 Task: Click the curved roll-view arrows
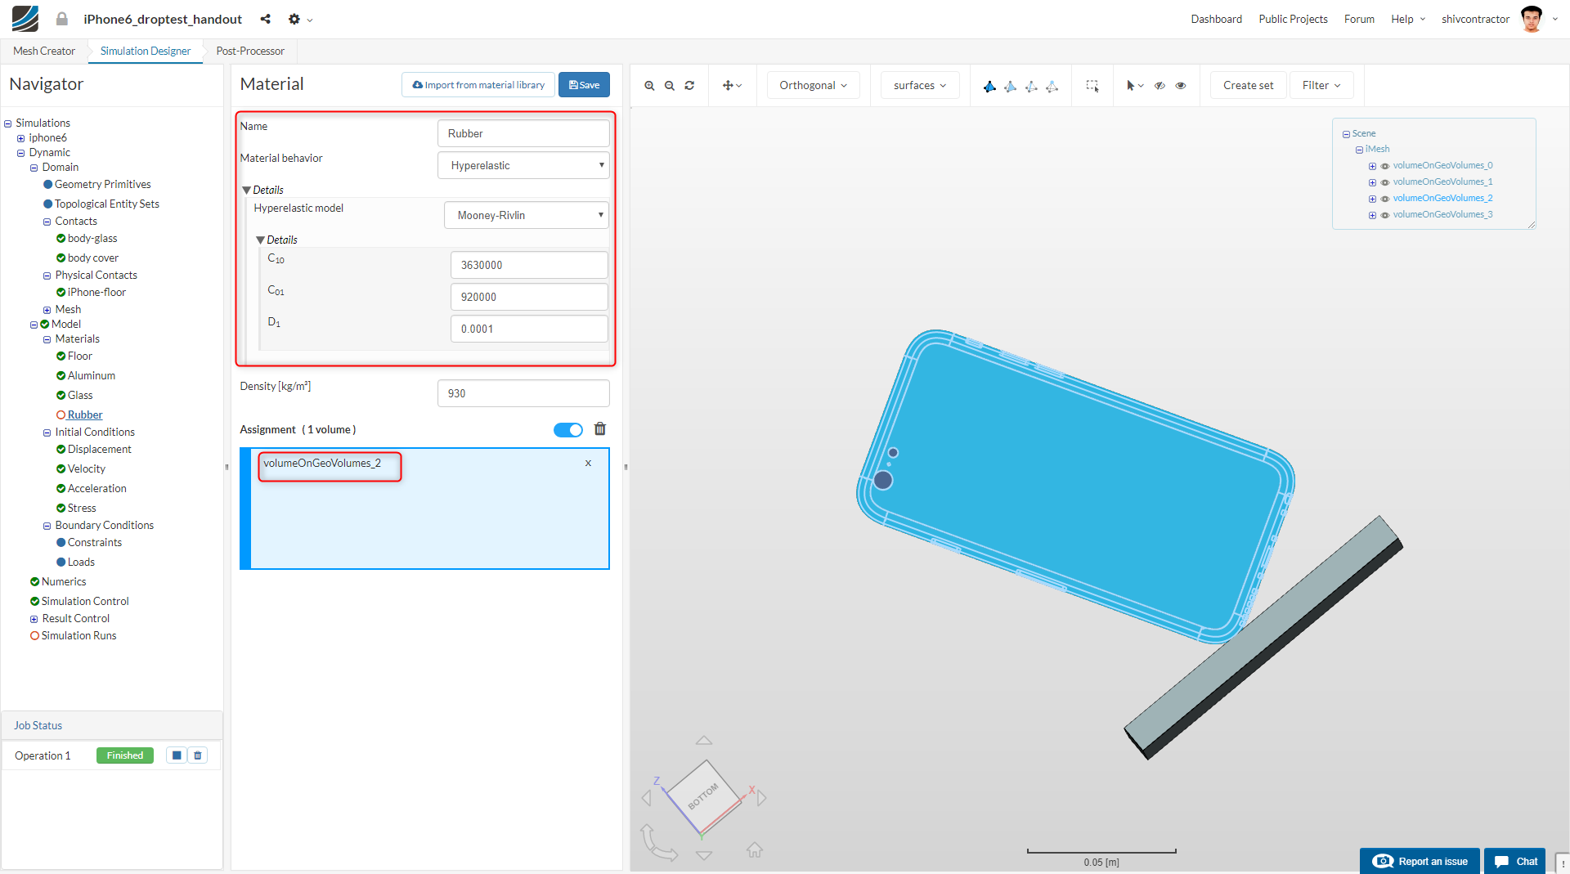658,843
